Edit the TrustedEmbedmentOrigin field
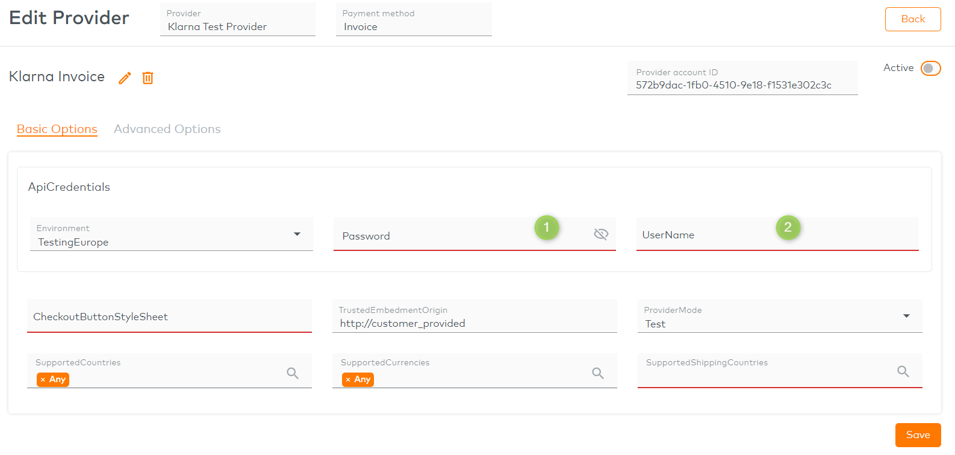Screen dimensions: 955x455 pyautogui.click(x=474, y=316)
